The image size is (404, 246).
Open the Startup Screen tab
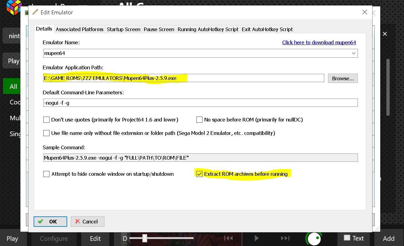(124, 29)
